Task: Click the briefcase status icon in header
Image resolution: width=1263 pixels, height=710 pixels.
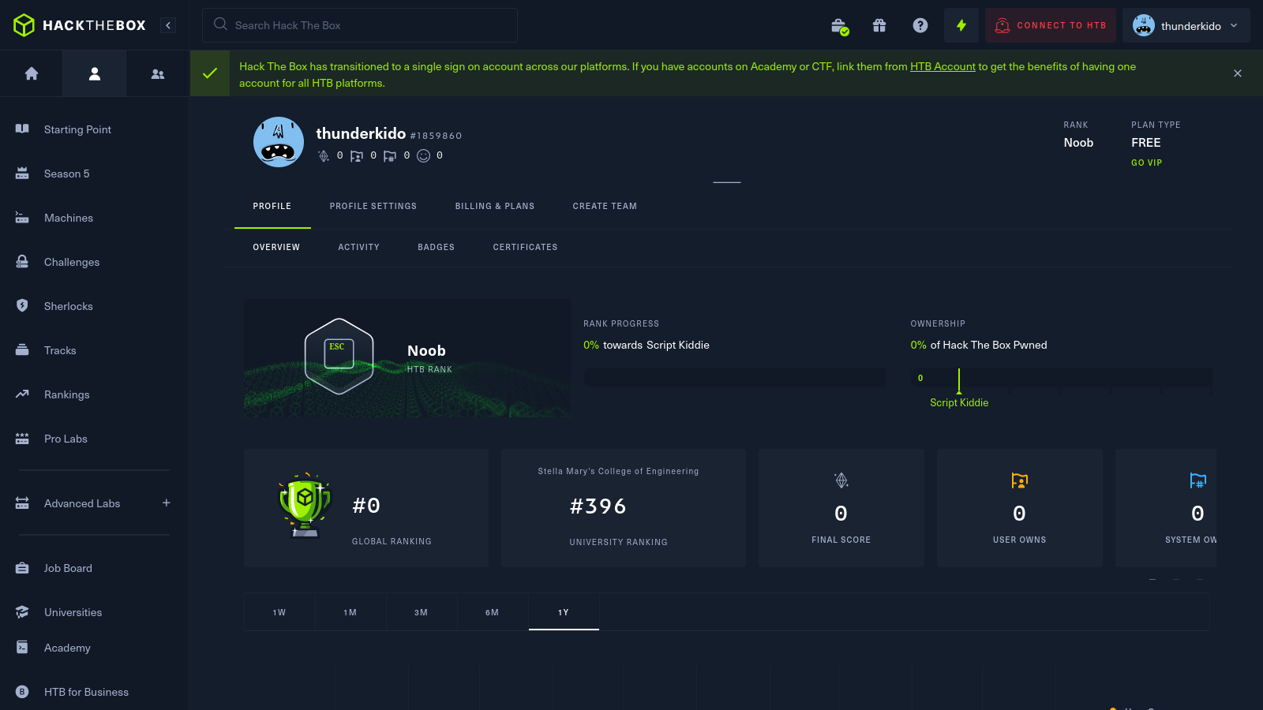Action: coord(839,26)
